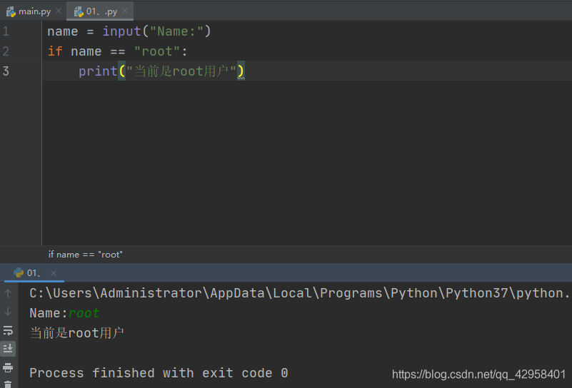
Task: Select the 01、 run console tab
Action: tap(34, 273)
